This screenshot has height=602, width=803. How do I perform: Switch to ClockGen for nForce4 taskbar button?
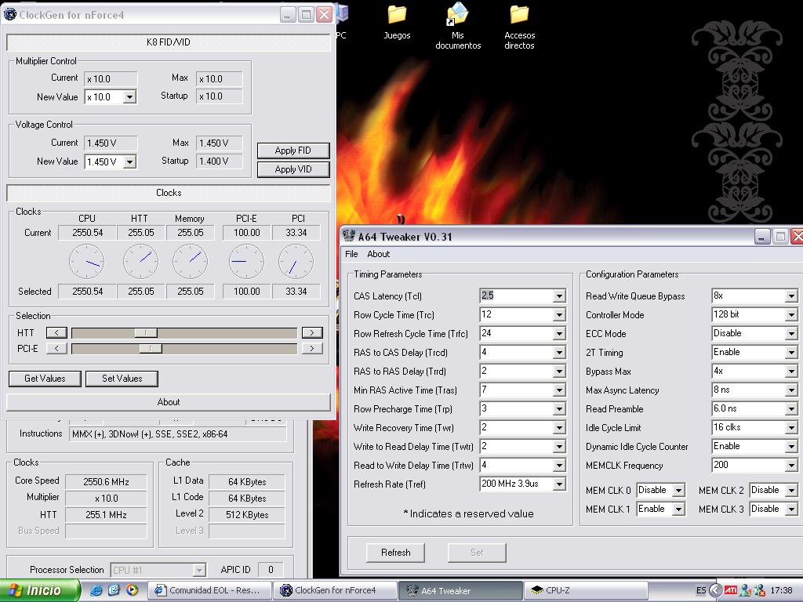[x=335, y=590]
